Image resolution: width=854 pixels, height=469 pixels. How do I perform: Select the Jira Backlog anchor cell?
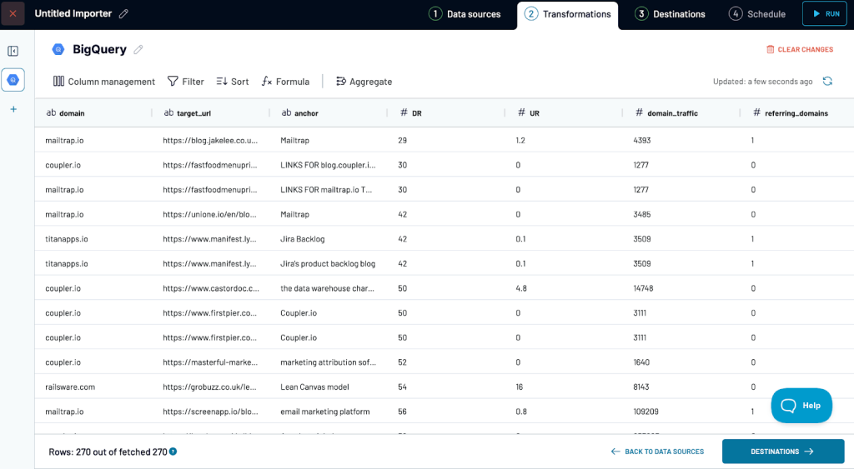pos(302,239)
